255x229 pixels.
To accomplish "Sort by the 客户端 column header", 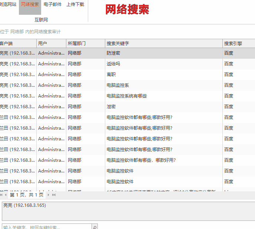I will click(15, 44).
